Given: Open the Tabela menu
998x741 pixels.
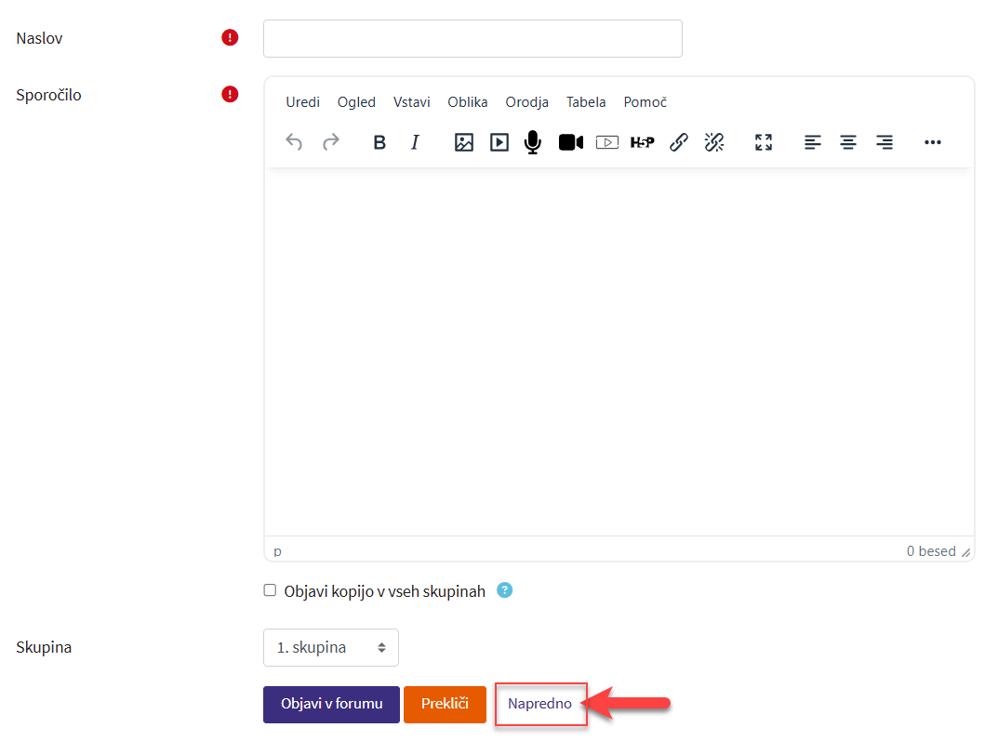Looking at the screenshot, I should (586, 102).
